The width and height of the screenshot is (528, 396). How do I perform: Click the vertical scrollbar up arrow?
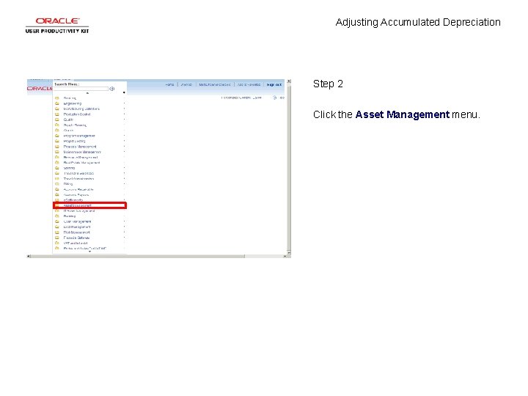(289, 81)
